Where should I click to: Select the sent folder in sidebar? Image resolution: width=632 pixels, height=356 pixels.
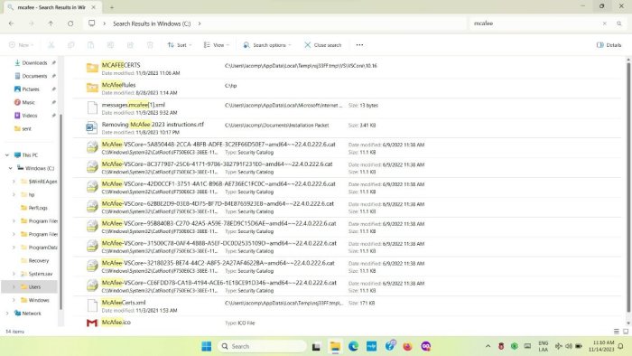tap(23, 128)
